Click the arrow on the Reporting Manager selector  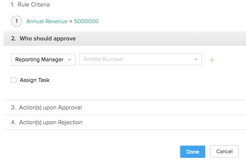(69, 60)
